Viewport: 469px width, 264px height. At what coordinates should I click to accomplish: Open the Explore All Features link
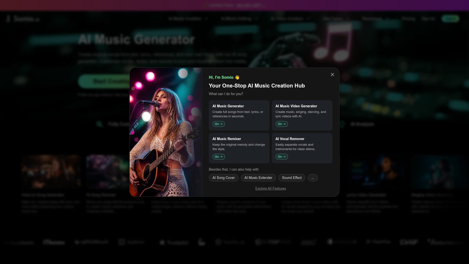click(271, 189)
